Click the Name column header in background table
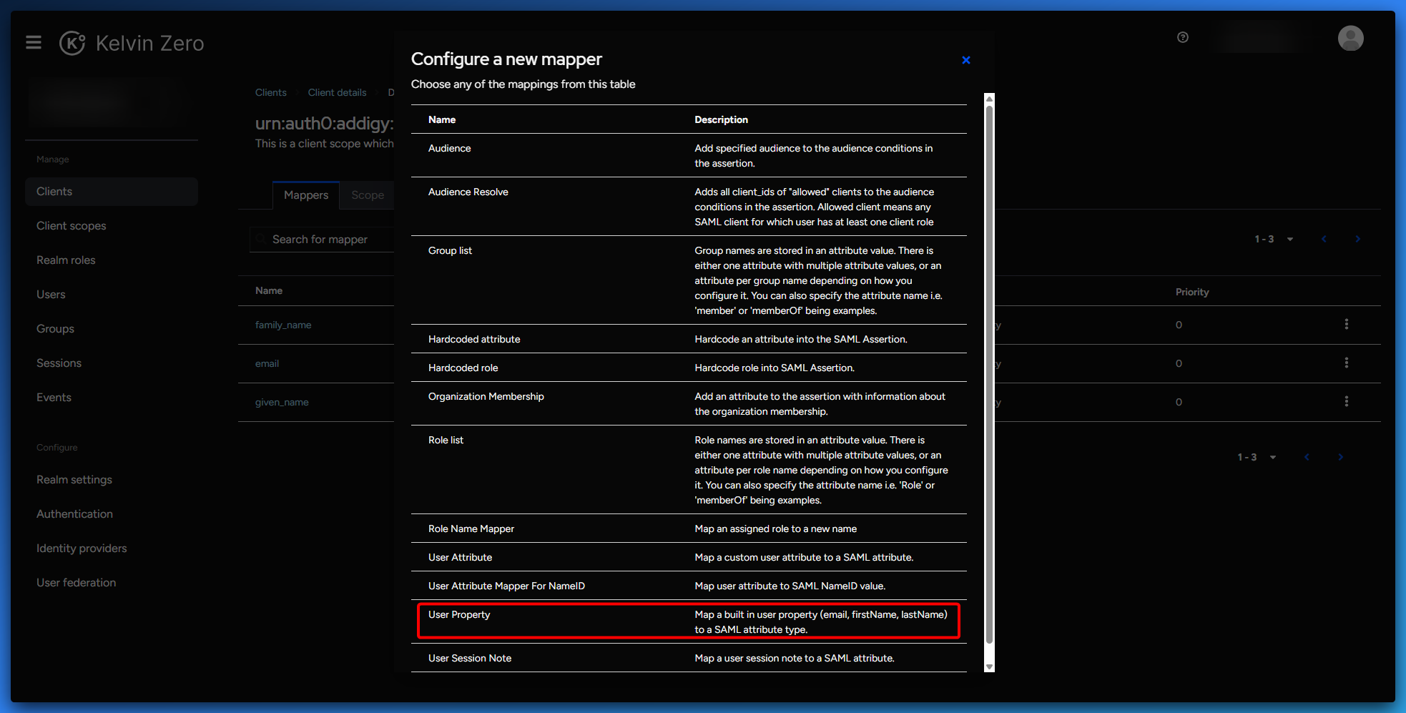 [269, 290]
